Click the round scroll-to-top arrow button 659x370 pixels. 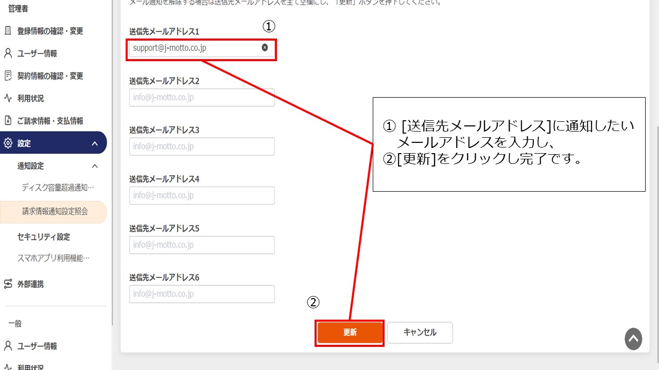(x=633, y=339)
